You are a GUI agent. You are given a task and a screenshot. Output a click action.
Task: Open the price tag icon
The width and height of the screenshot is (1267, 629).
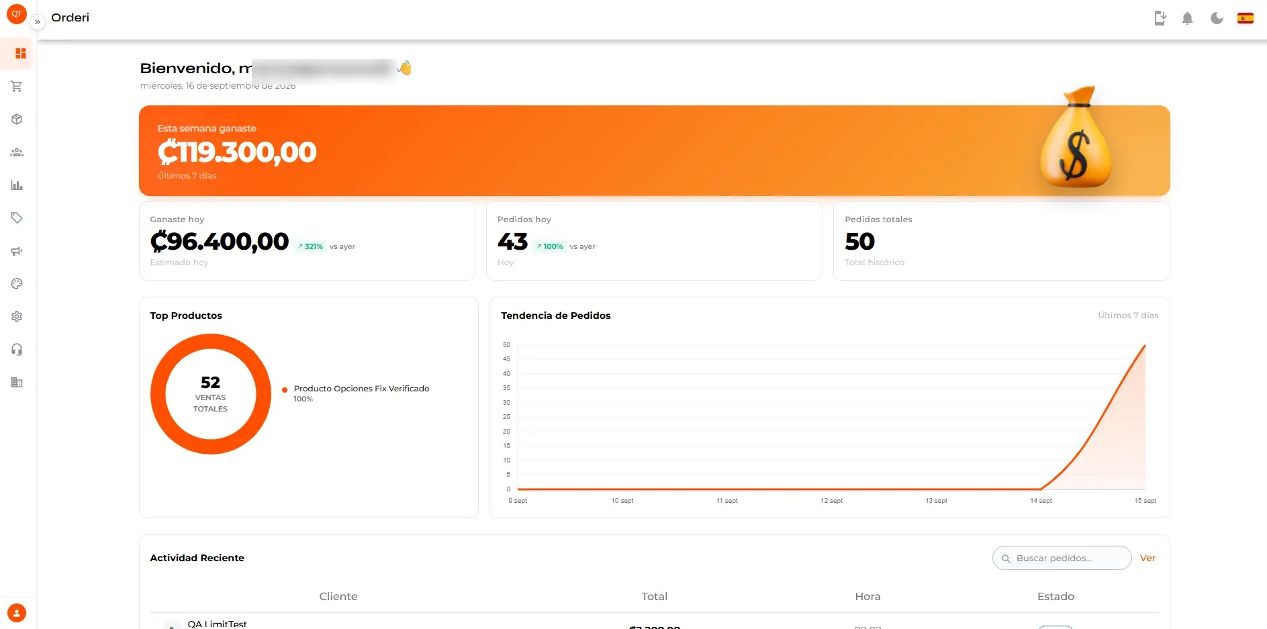(x=17, y=217)
